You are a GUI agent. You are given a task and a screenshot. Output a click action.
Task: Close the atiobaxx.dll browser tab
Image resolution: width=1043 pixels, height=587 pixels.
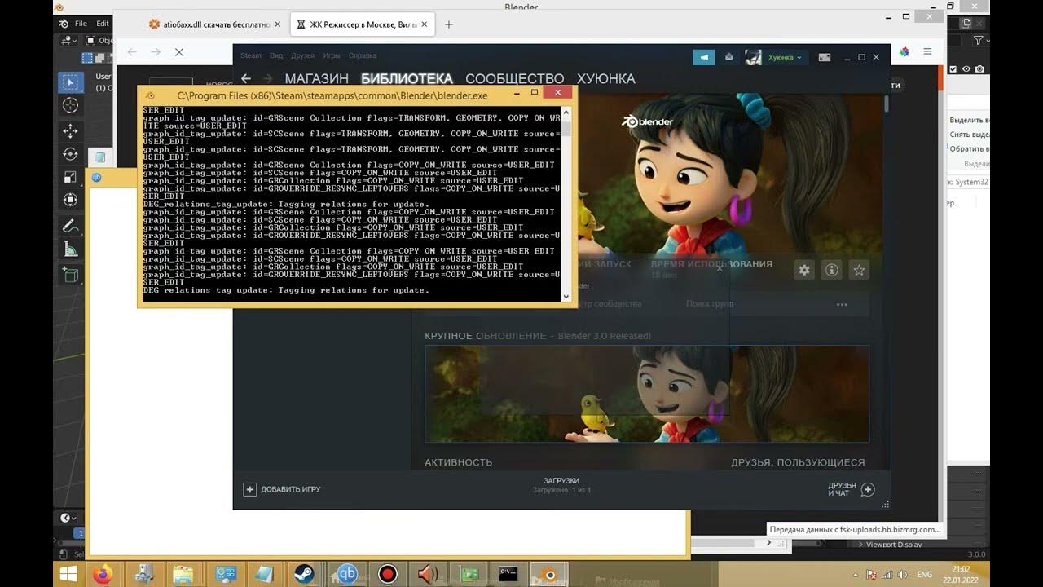coord(277,24)
